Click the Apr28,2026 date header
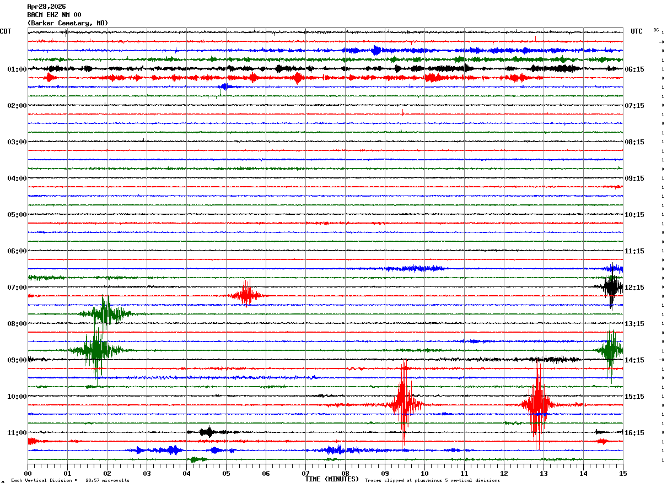Screen dimensions: 667x488 [46, 7]
